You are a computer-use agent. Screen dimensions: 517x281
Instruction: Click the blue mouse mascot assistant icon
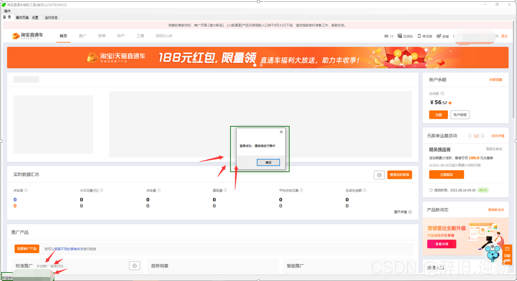click(493, 253)
